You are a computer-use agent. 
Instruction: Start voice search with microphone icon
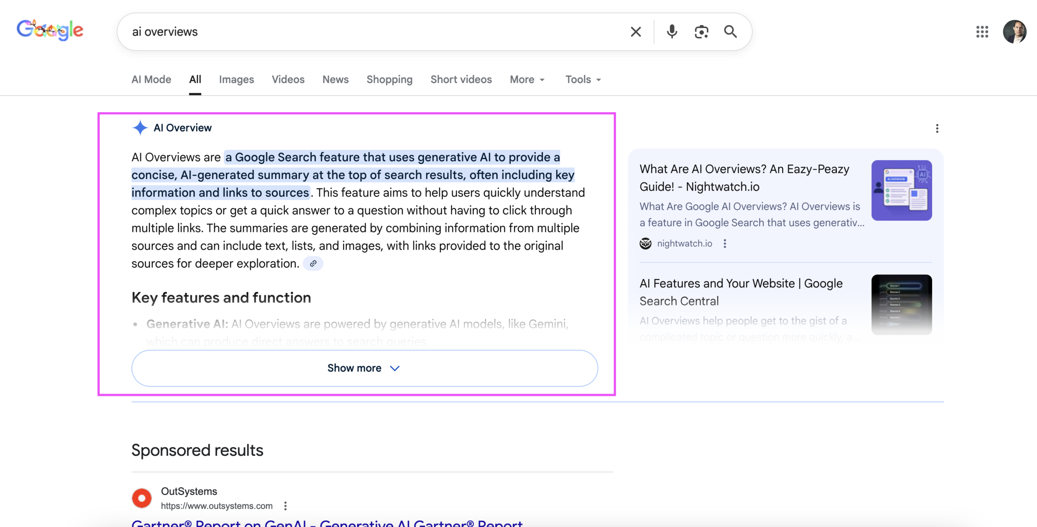point(672,32)
